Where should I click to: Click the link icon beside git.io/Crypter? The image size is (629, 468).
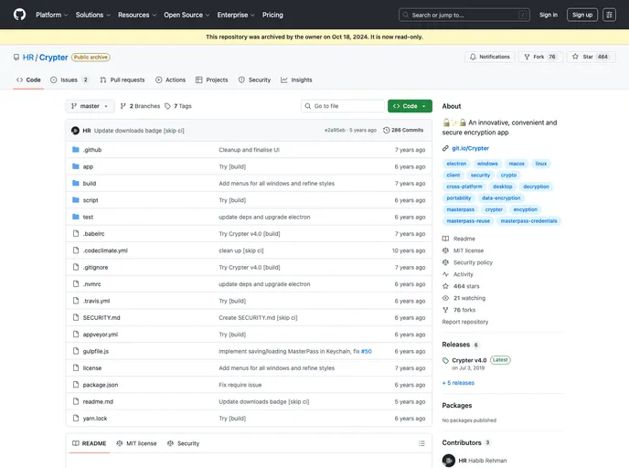(445, 148)
